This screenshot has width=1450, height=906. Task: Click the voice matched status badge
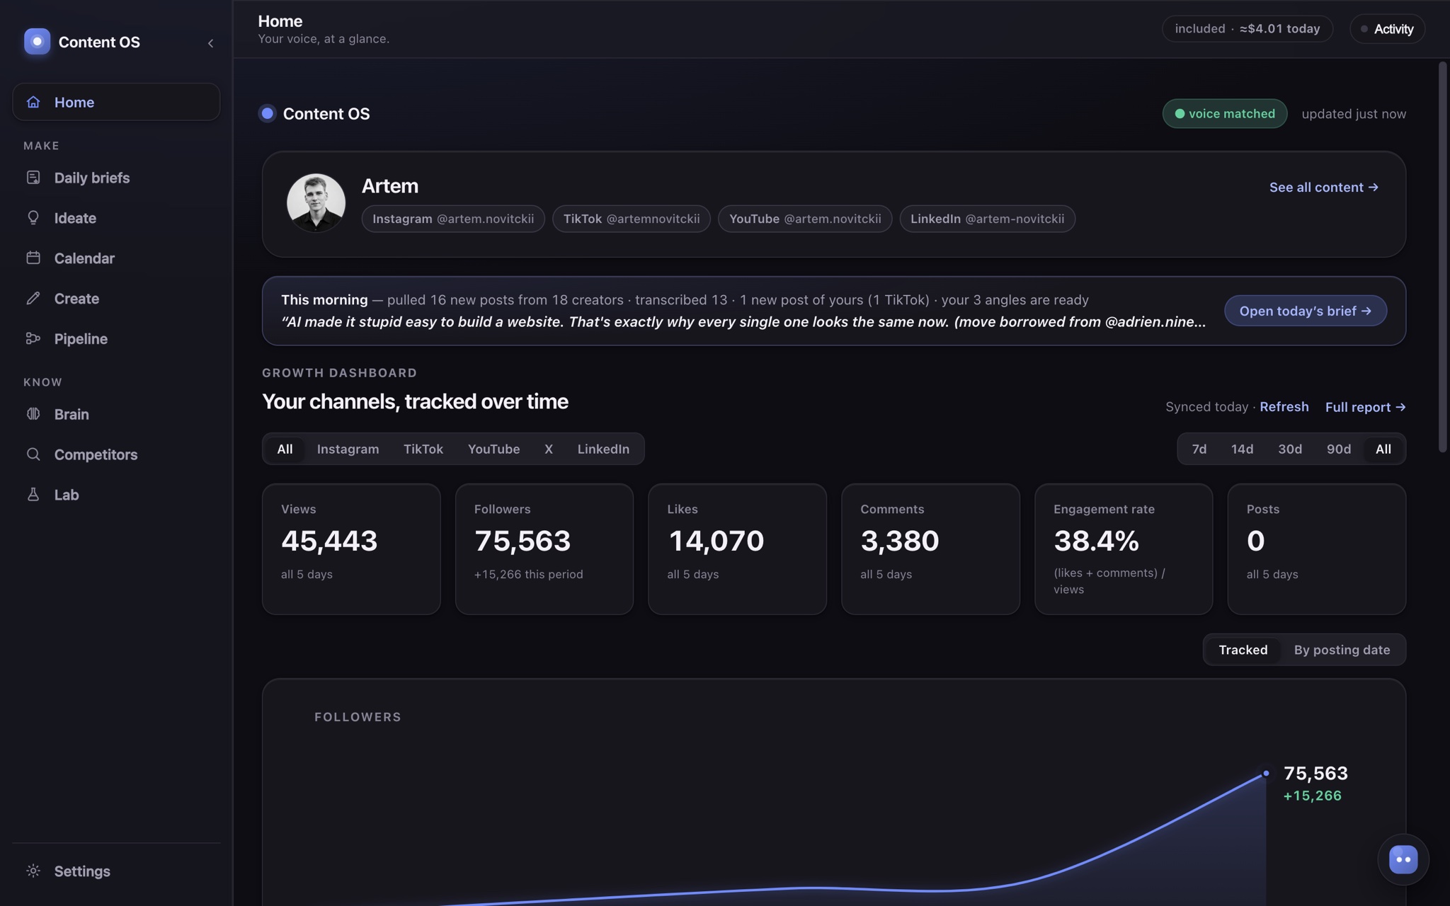click(1225, 114)
